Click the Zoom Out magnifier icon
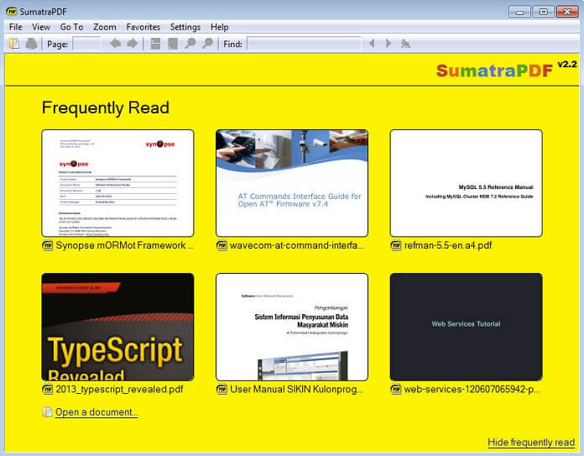584x456 pixels. click(x=190, y=44)
